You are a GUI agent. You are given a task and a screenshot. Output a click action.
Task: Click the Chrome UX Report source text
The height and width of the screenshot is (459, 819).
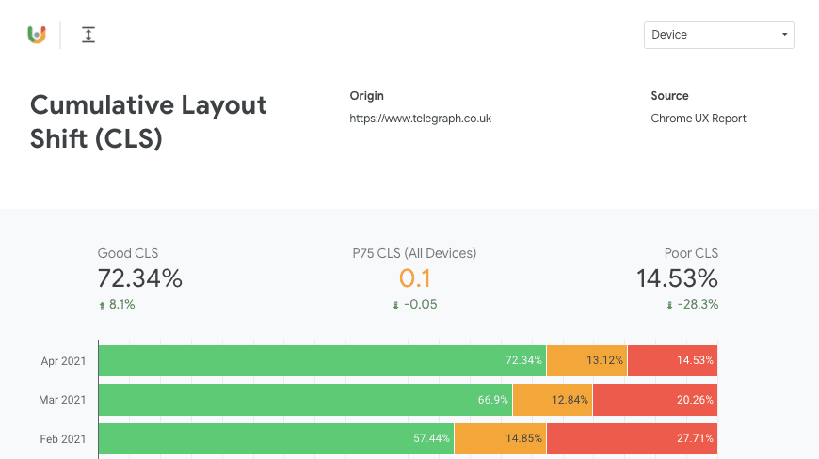(698, 119)
